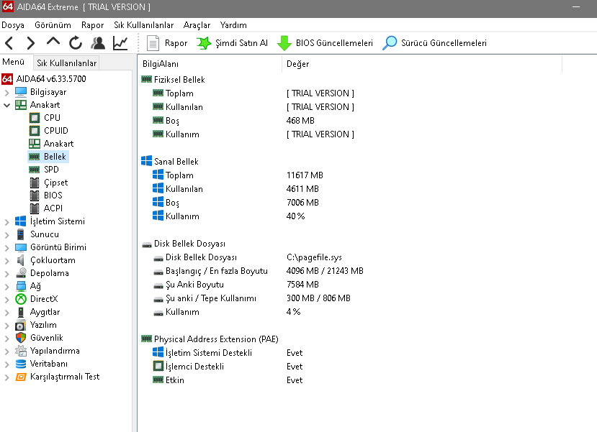The image size is (597, 432).
Task: Refresh the page with the circular arrow
Action: point(76,43)
